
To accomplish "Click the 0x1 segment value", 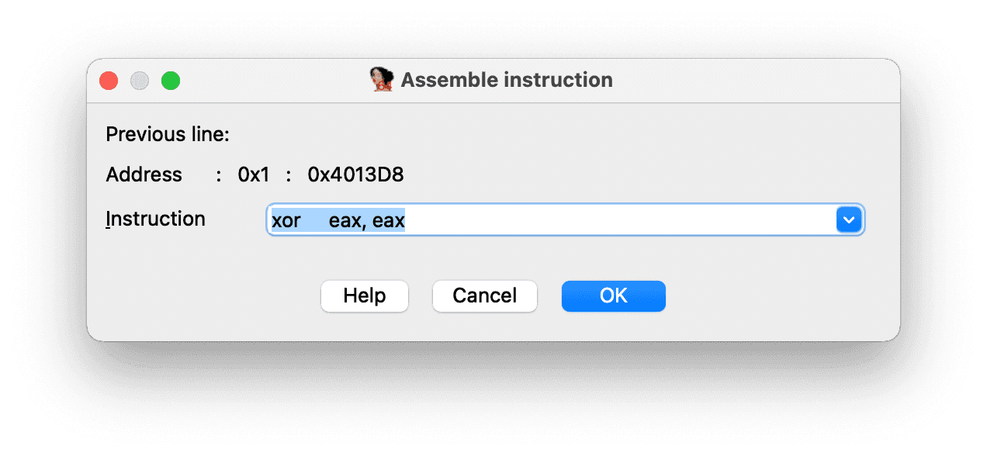I will (254, 174).
